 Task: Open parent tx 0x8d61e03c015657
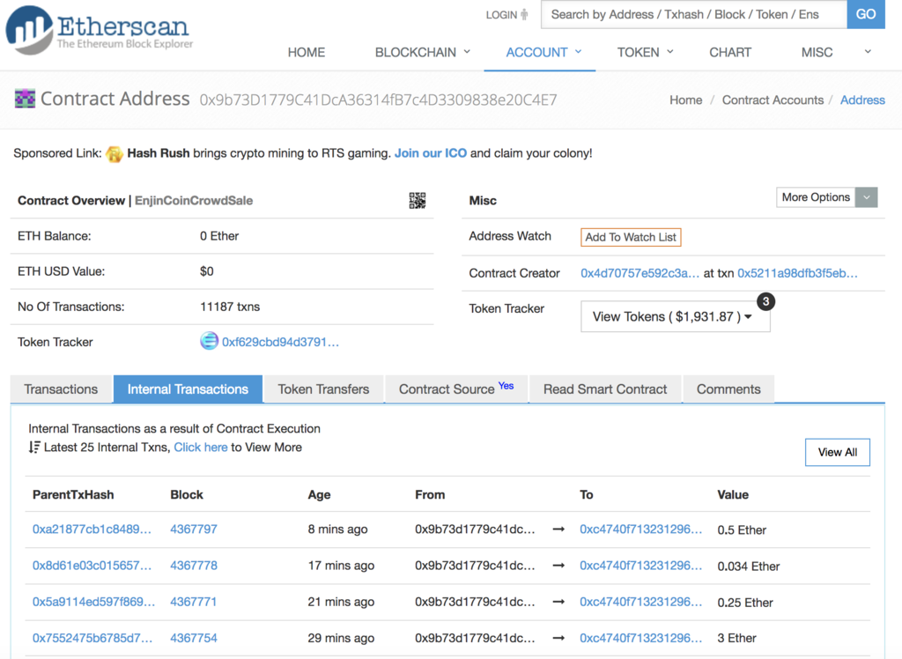tap(92, 566)
